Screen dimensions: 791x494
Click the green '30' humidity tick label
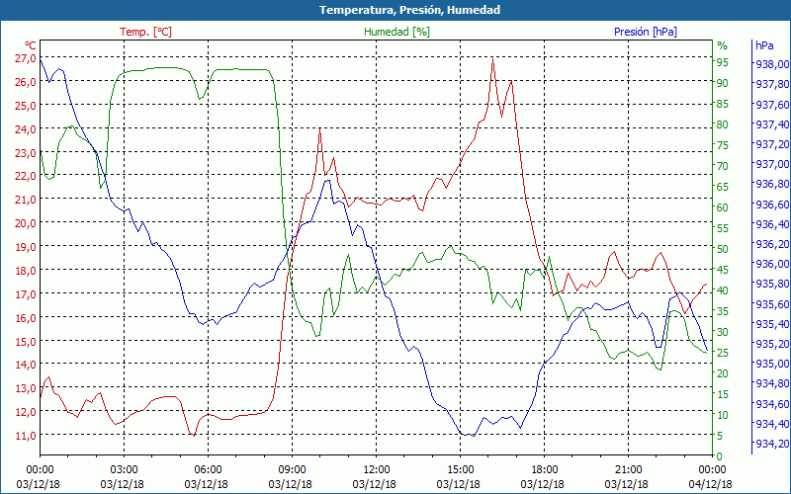[723, 332]
